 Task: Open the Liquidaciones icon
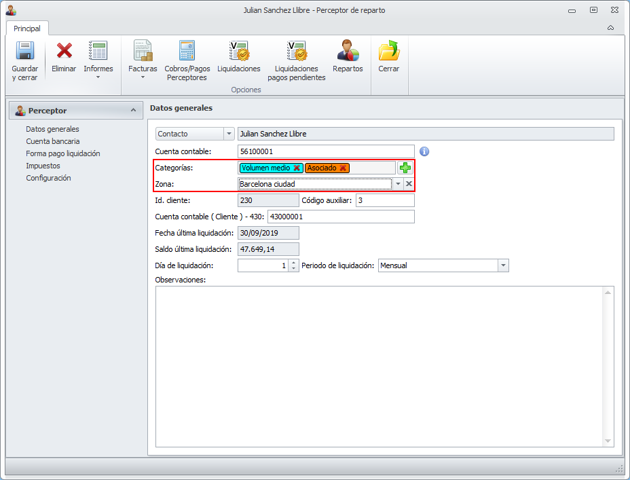[x=239, y=52]
